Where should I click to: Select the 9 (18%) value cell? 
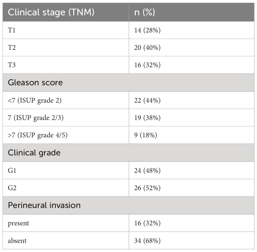click(x=192, y=135)
